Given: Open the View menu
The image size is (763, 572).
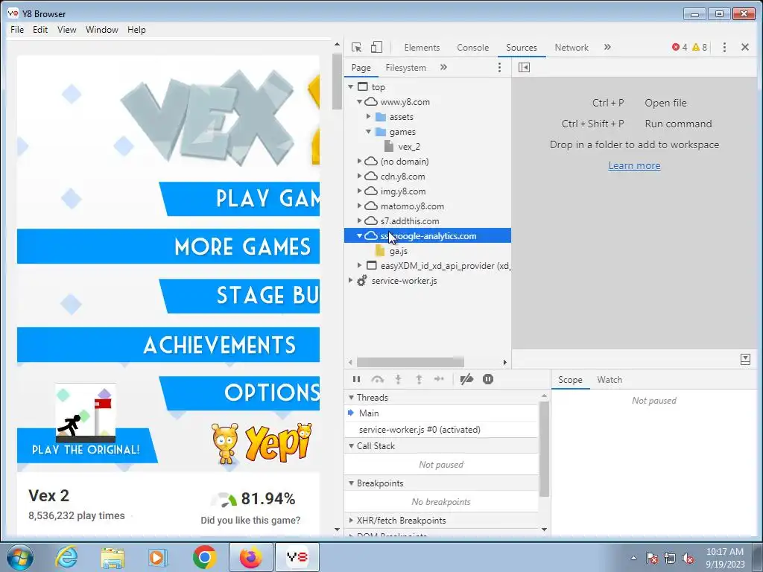Looking at the screenshot, I should (66, 30).
